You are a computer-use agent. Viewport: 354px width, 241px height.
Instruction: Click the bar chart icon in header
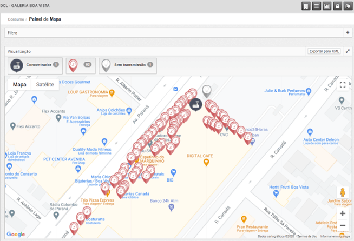pyautogui.click(x=327, y=6)
